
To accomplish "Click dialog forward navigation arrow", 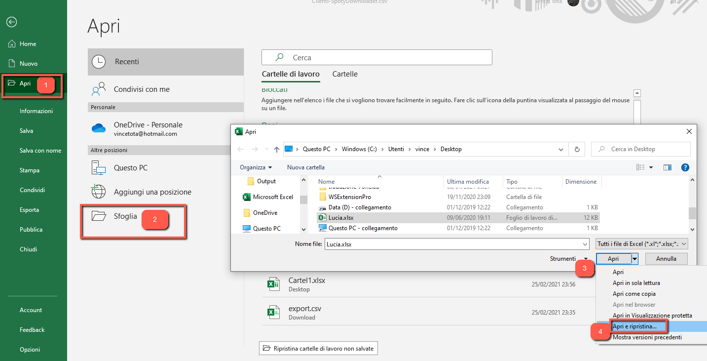I will 255,149.
